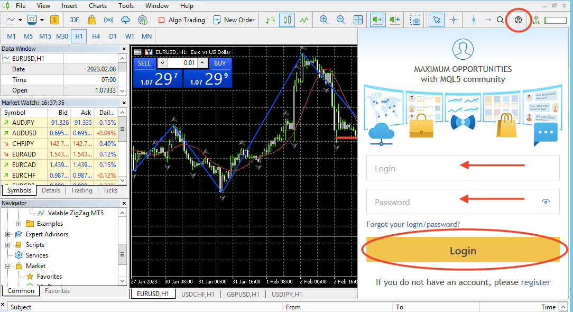This screenshot has height=312, width=573.
Task: Click inside the Password field
Action: (455, 201)
